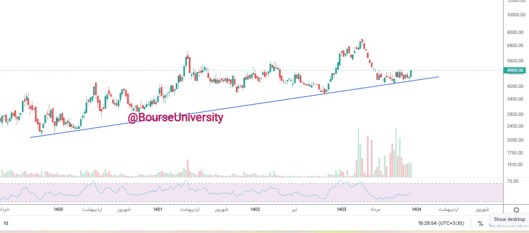Open timezone menu showing UTC+3:30
529x233 pixels.
point(441,223)
